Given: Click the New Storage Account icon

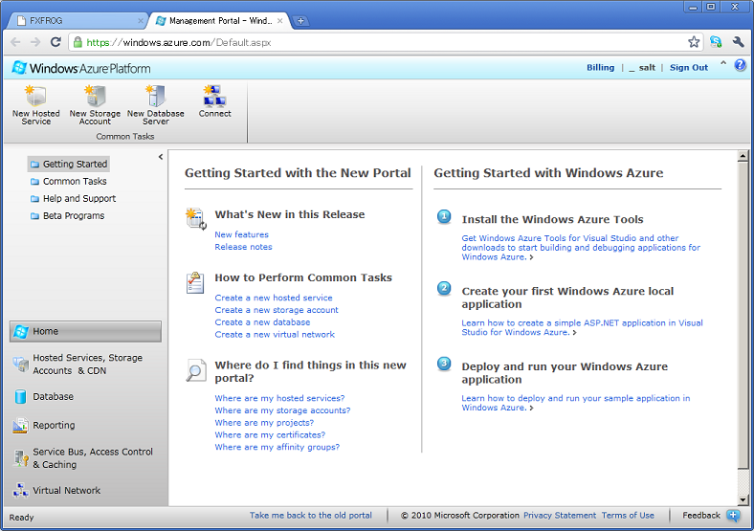Looking at the screenshot, I should tap(95, 97).
